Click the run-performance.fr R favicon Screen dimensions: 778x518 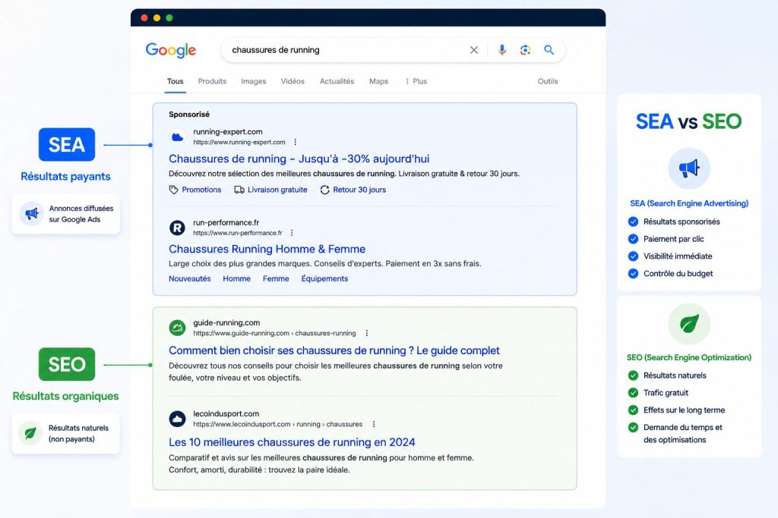click(177, 228)
